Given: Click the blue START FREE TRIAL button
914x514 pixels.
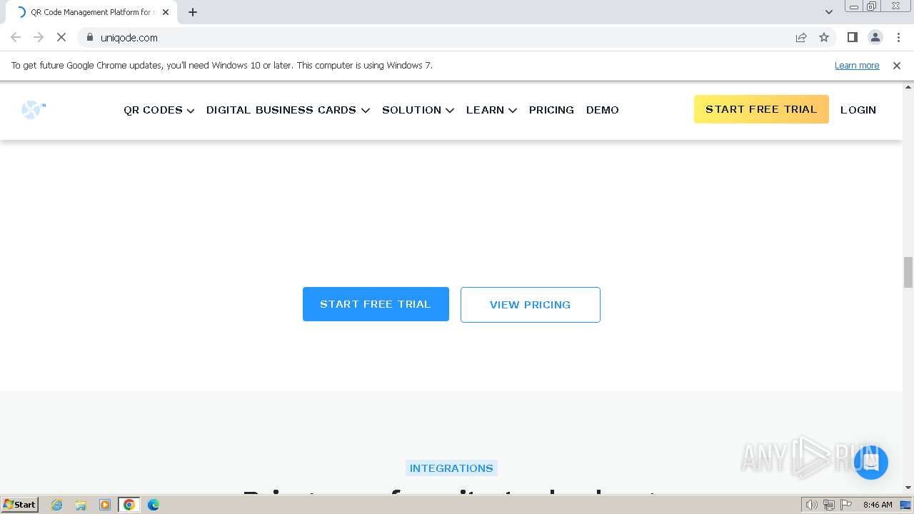Looking at the screenshot, I should click(376, 304).
